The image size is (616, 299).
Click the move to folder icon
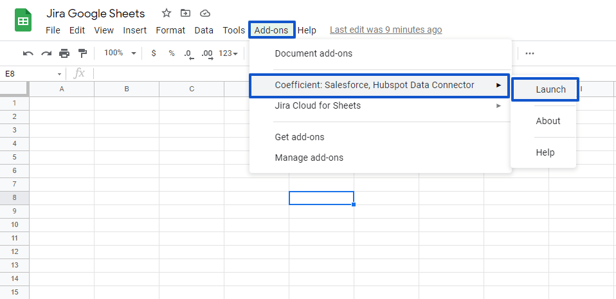coord(185,14)
